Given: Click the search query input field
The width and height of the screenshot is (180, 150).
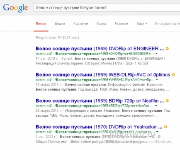Looking at the screenshot, I should [x=107, y=7].
